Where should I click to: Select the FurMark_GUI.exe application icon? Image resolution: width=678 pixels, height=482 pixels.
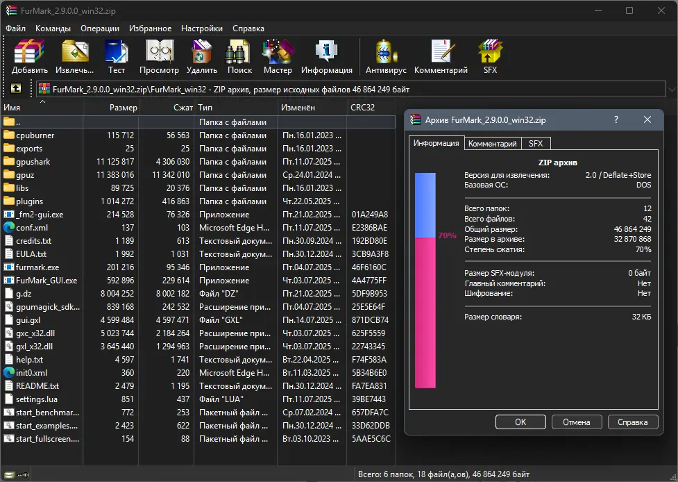coord(8,281)
